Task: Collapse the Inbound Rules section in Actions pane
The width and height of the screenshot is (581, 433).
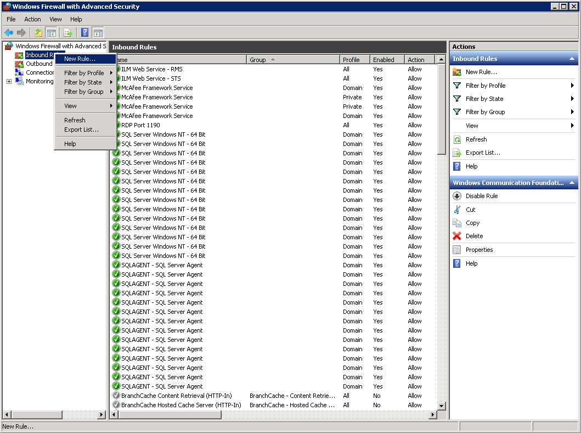Action: pyautogui.click(x=572, y=59)
